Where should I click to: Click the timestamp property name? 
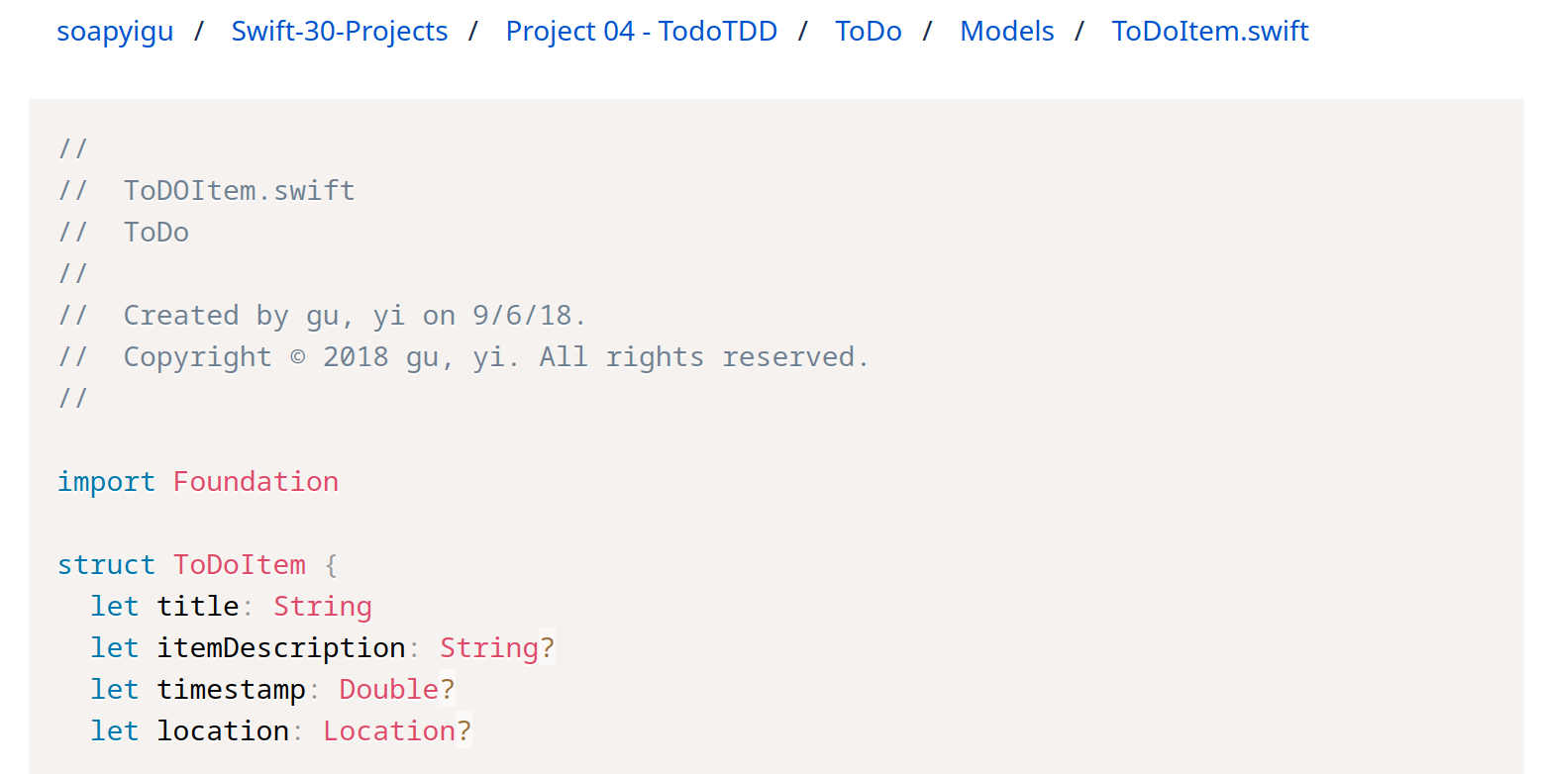point(231,690)
